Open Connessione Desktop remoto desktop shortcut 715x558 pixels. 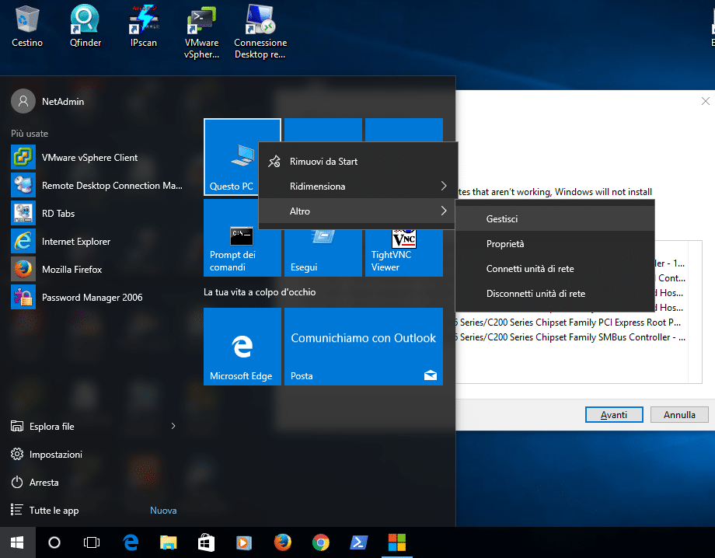[x=260, y=32]
